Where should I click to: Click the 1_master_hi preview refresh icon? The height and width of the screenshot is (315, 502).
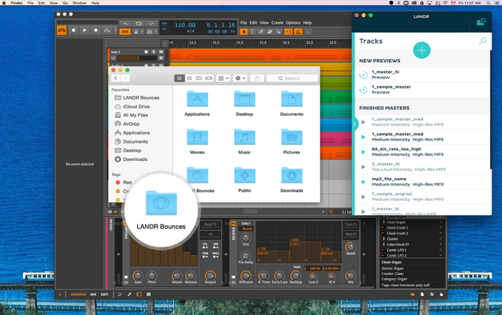363,75
